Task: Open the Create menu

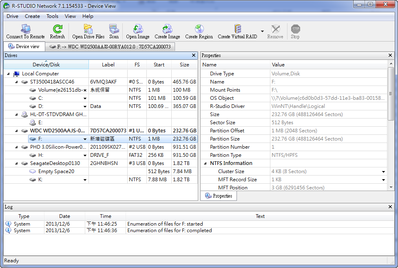Action: click(32, 16)
